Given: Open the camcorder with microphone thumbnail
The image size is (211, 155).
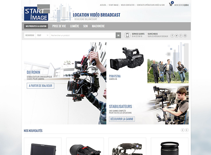Looking at the screenshot, I should pos(127,149).
